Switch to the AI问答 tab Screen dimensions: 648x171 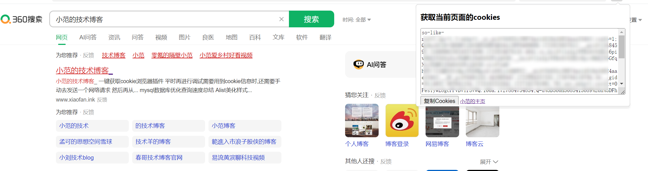pos(88,37)
